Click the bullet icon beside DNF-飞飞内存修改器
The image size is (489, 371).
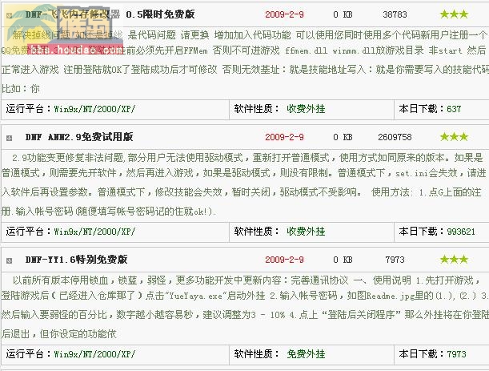9,15
